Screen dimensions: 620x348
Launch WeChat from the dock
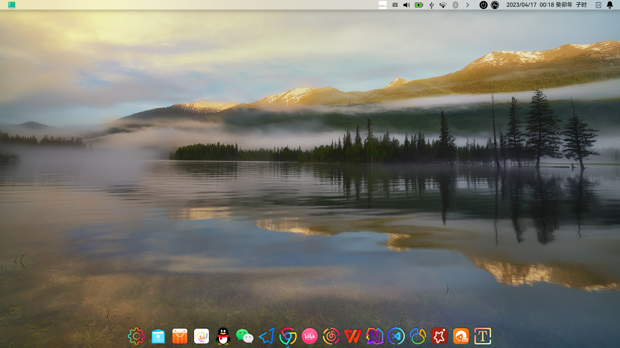coord(244,336)
